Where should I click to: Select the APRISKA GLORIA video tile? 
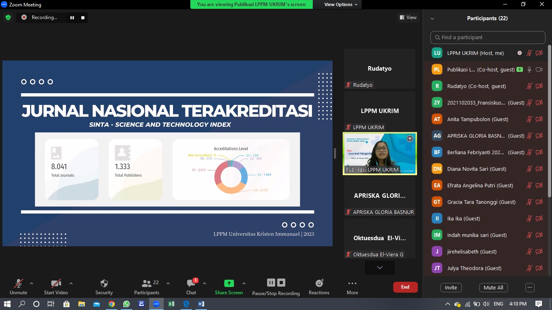pos(380,196)
